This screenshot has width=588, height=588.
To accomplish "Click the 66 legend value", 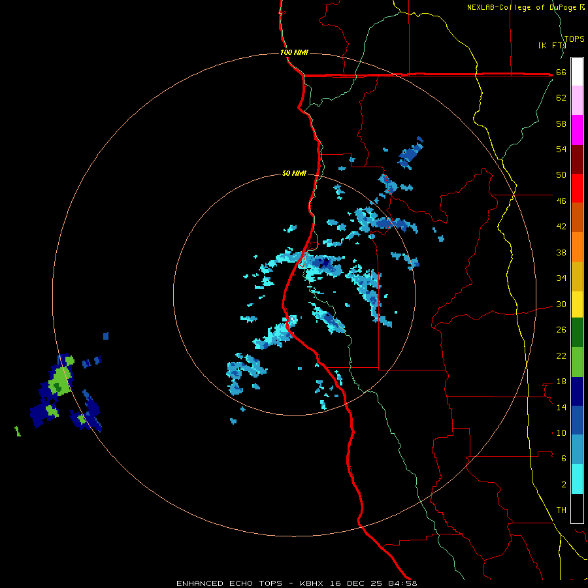I will coord(561,73).
